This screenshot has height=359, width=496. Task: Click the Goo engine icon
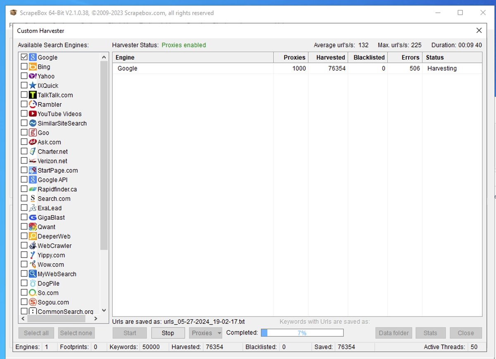pos(33,133)
